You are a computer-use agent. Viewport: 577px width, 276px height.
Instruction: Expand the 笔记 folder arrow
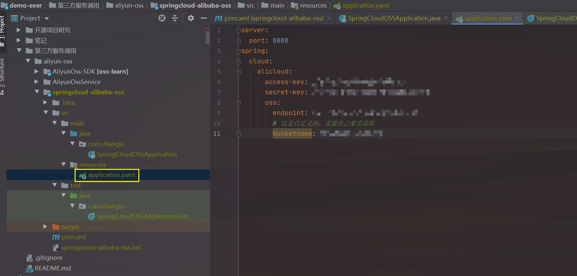19,40
